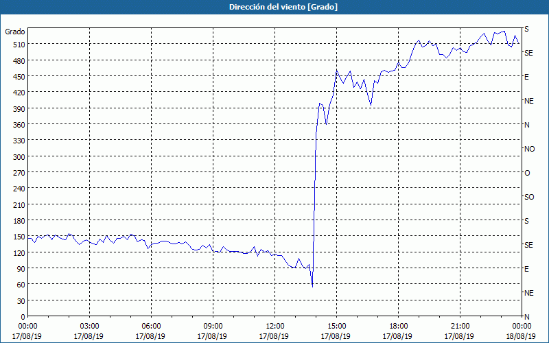Click the chart title 'Dirección del viento [Grado]'

[x=283, y=7]
